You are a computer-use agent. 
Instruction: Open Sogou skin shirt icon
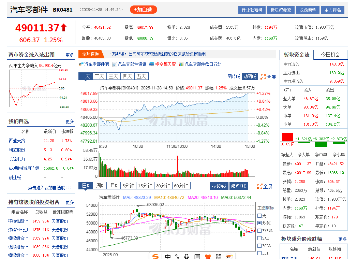(208, 257)
